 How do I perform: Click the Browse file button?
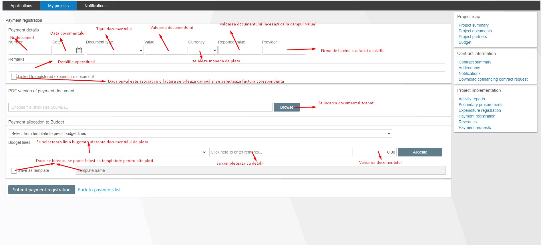[x=287, y=107]
